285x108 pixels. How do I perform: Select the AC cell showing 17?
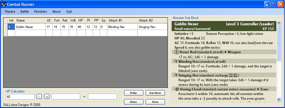(x=49, y=27)
